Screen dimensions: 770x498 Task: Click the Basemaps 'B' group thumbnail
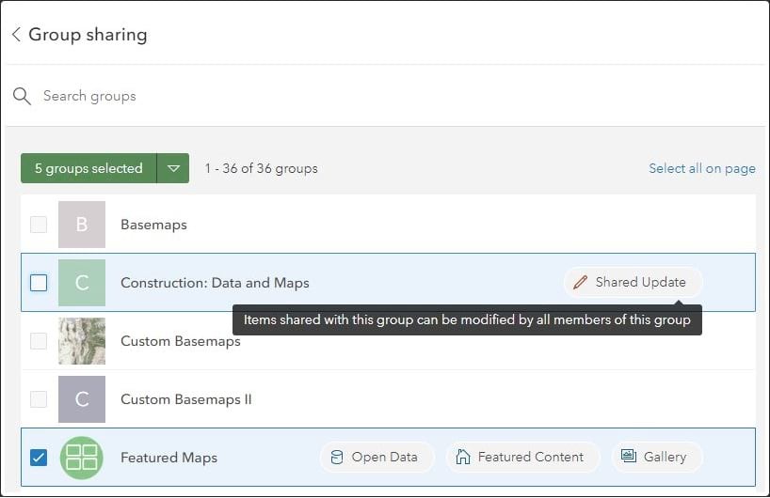click(x=82, y=225)
